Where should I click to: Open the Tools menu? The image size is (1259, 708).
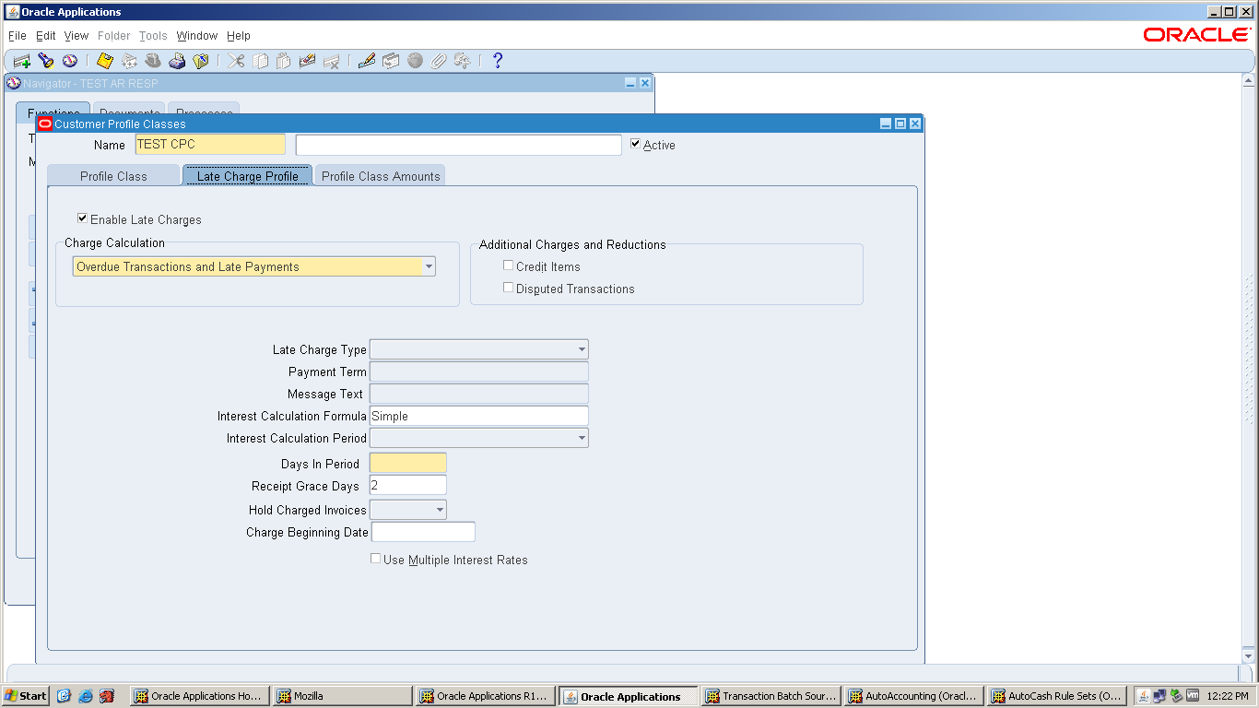153,36
